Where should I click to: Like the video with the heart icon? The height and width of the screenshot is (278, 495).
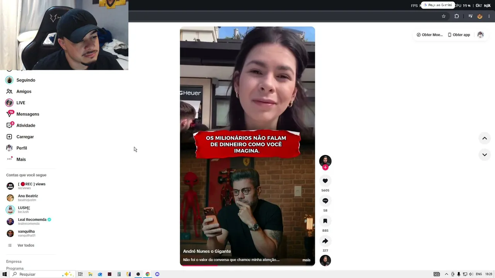(325, 181)
